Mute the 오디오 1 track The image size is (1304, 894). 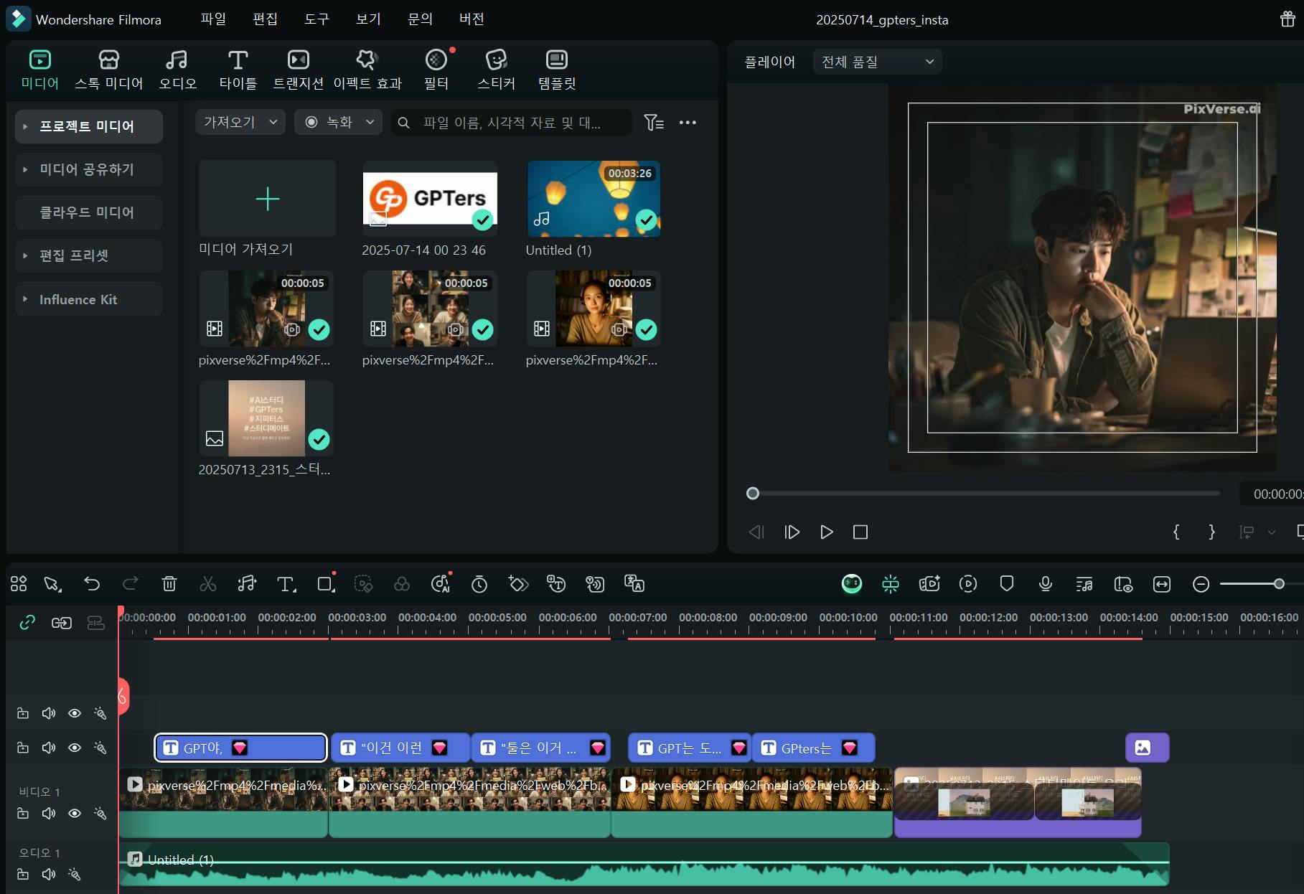(x=49, y=874)
